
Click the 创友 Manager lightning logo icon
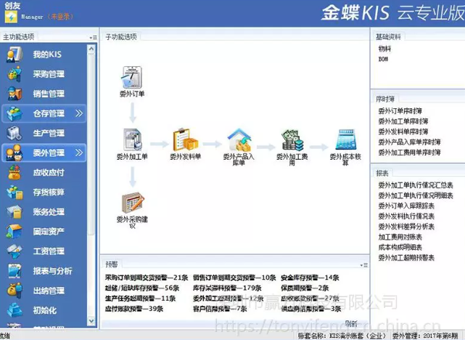[x=11, y=17]
